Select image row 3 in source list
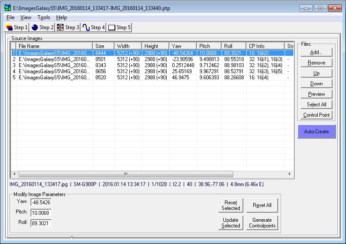Viewport: 346px width, 244px height. (x=152, y=65)
